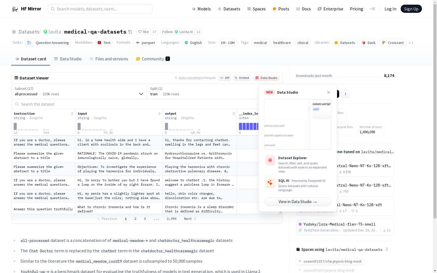Click the heart like icon
The width and height of the screenshot is (437, 273).
tap(140, 32)
